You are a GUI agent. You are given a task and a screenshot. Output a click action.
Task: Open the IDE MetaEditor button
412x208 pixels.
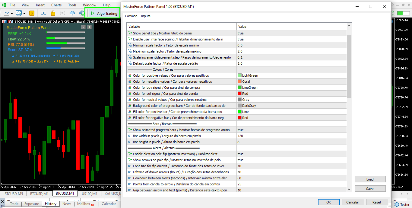(43, 13)
